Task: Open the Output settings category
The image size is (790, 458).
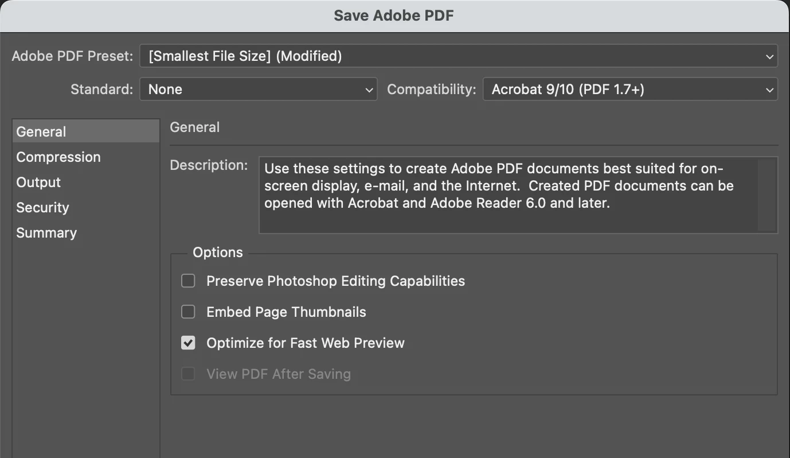Action: coord(38,183)
